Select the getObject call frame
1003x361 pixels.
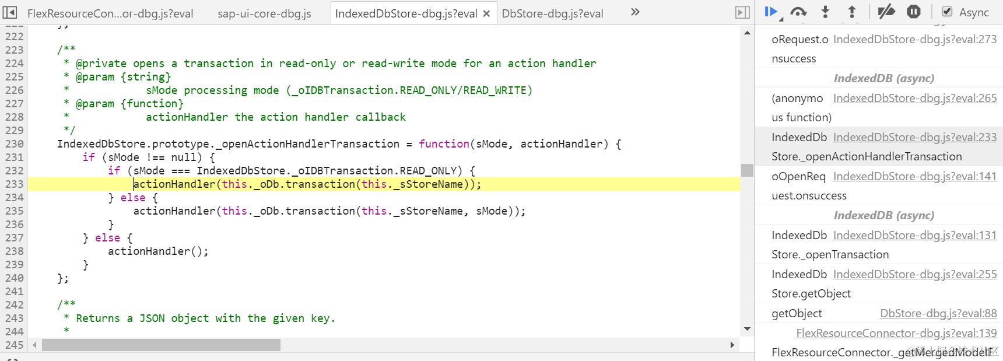(879, 313)
